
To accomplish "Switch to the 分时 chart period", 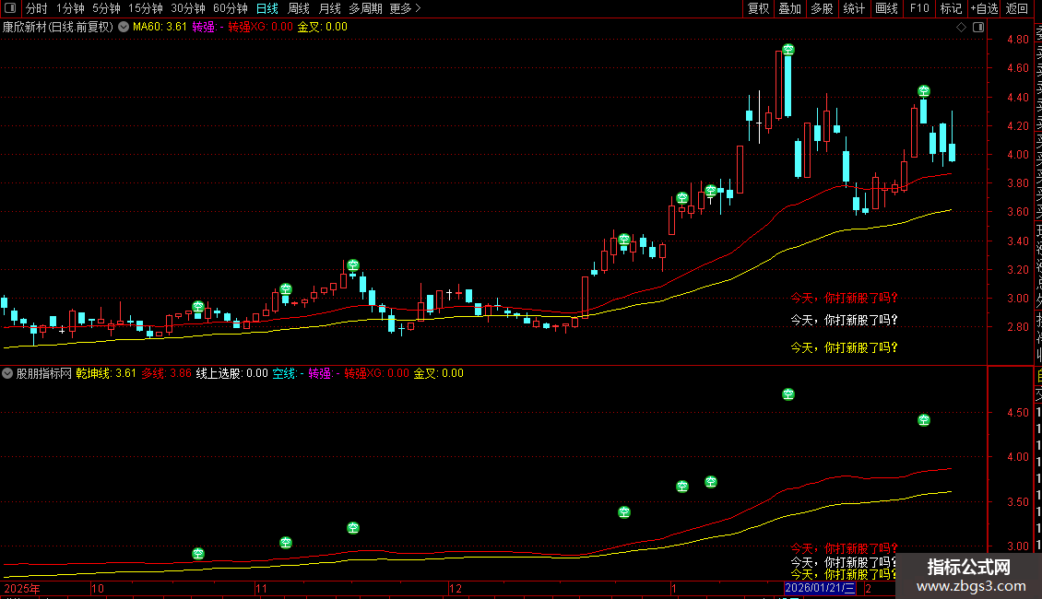I will pyautogui.click(x=37, y=8).
